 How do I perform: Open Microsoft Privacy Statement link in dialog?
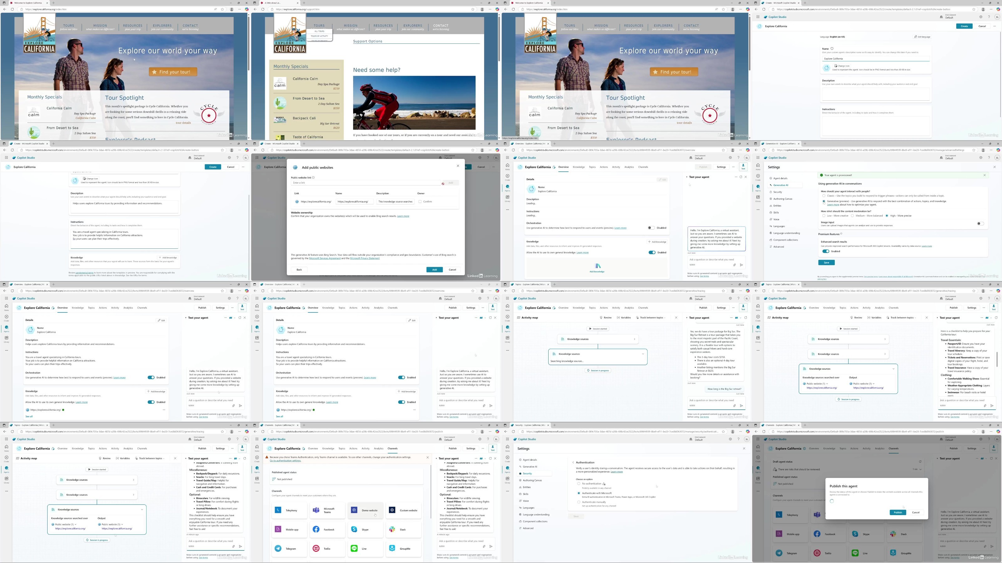364,258
